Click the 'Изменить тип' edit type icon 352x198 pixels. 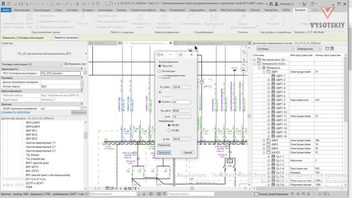65,64
